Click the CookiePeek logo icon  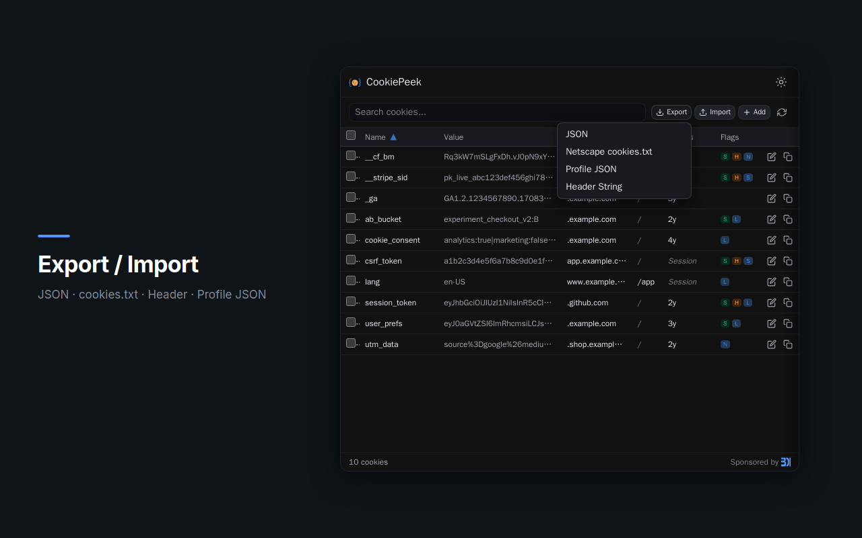tap(355, 82)
